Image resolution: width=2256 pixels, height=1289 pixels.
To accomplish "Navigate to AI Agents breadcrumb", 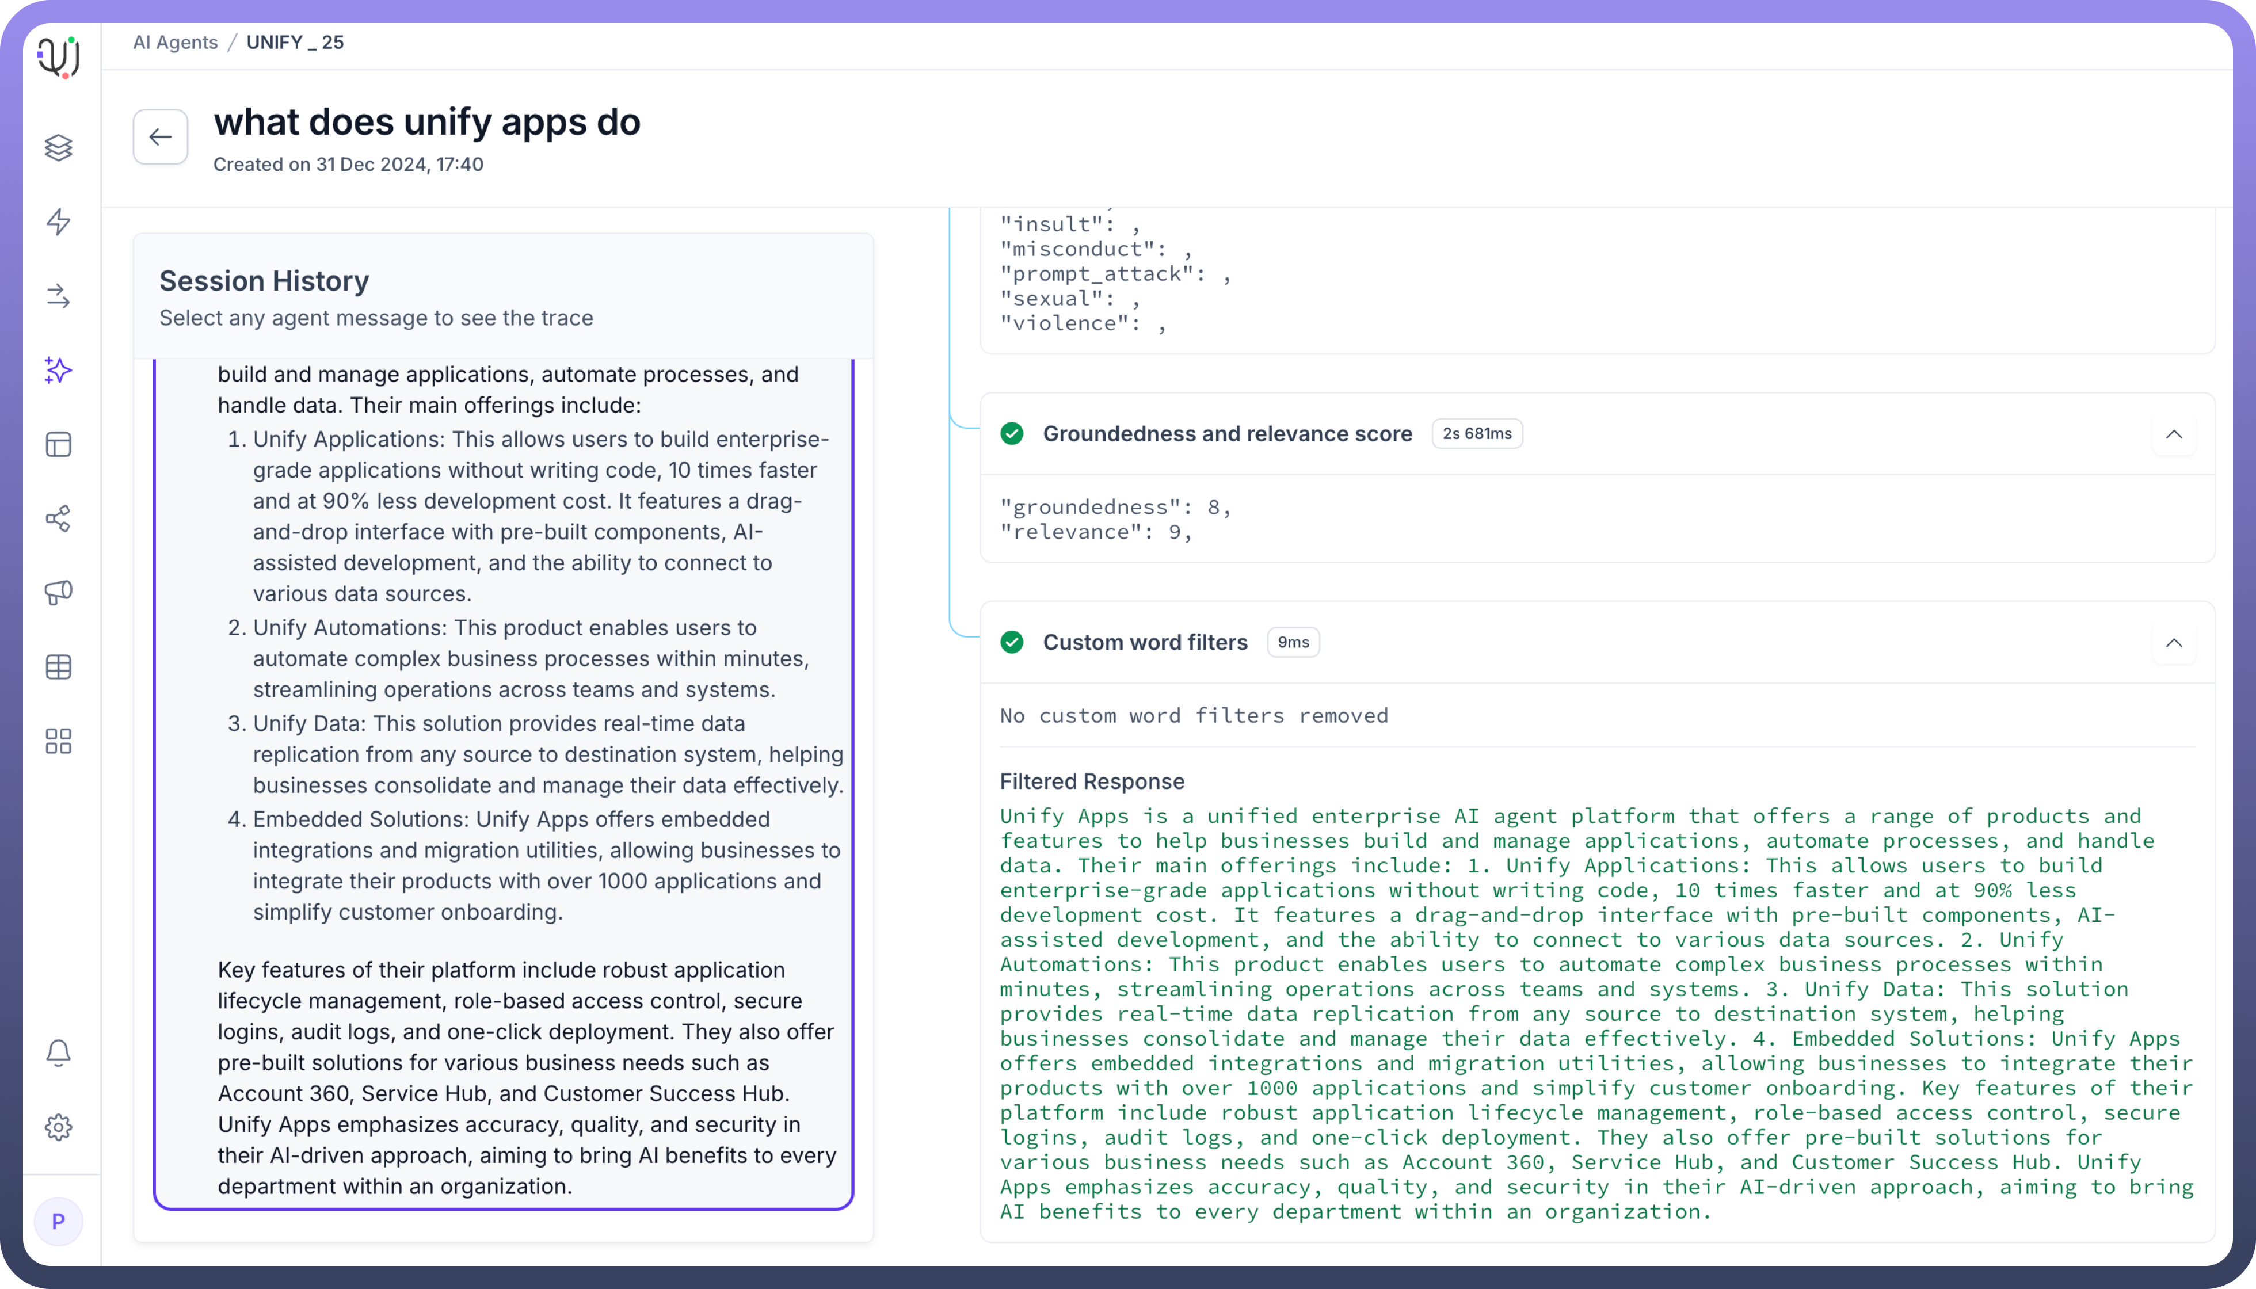I will point(176,43).
